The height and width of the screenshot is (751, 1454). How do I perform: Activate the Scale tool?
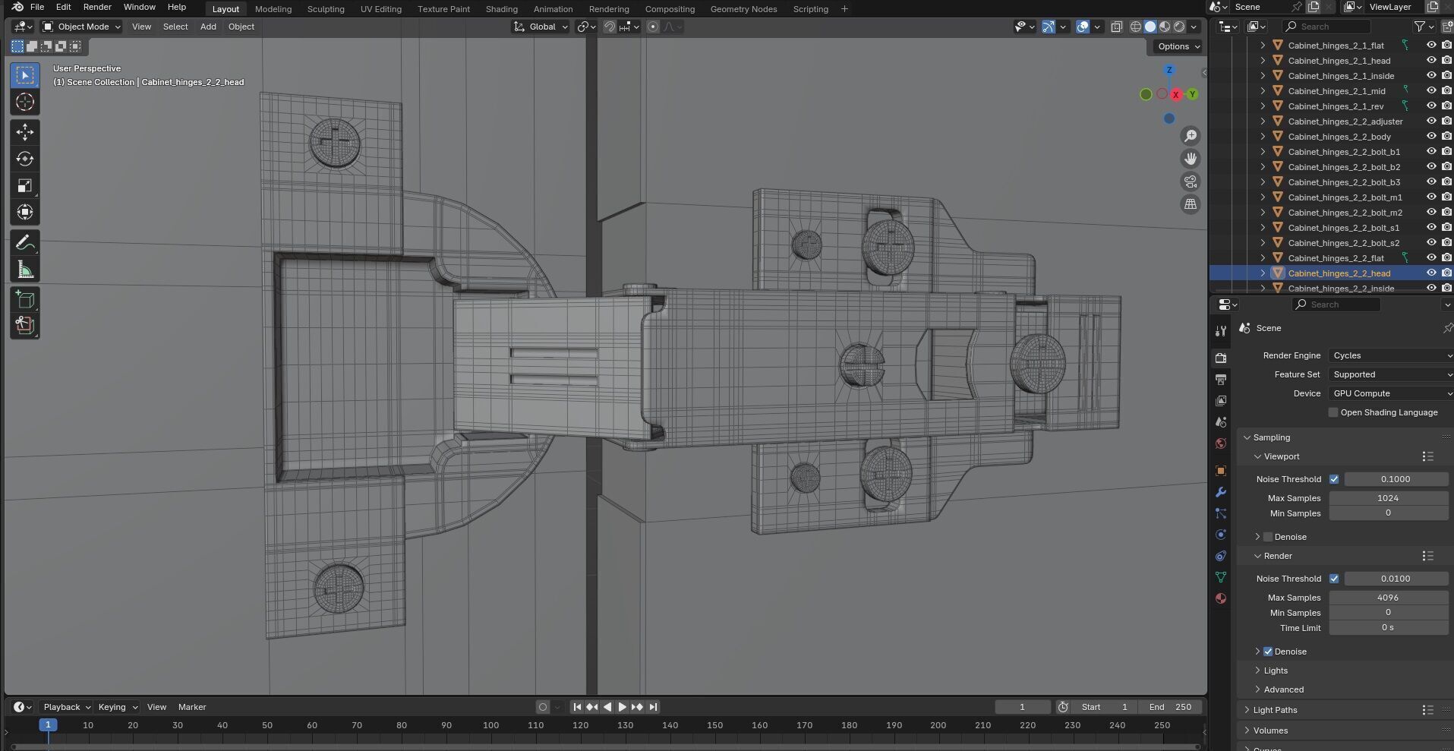[x=25, y=186]
